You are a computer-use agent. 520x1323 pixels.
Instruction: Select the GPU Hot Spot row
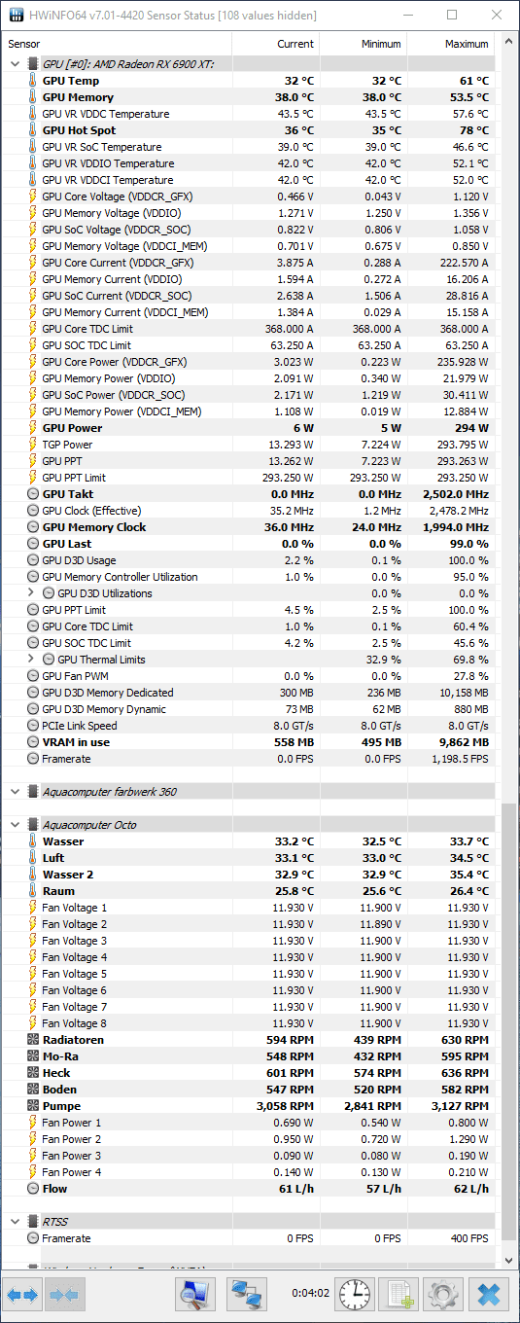coord(248,130)
